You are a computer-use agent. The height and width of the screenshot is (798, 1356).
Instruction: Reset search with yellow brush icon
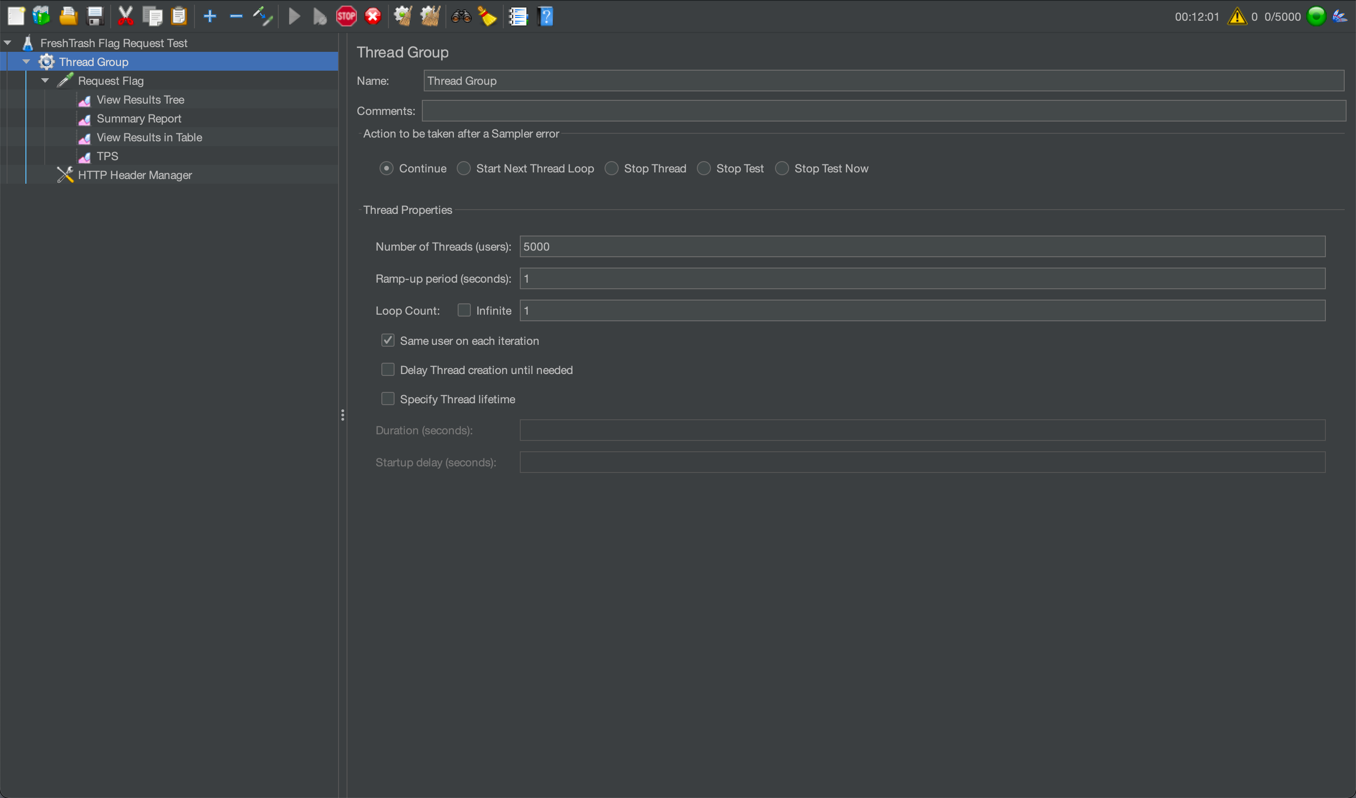point(487,16)
